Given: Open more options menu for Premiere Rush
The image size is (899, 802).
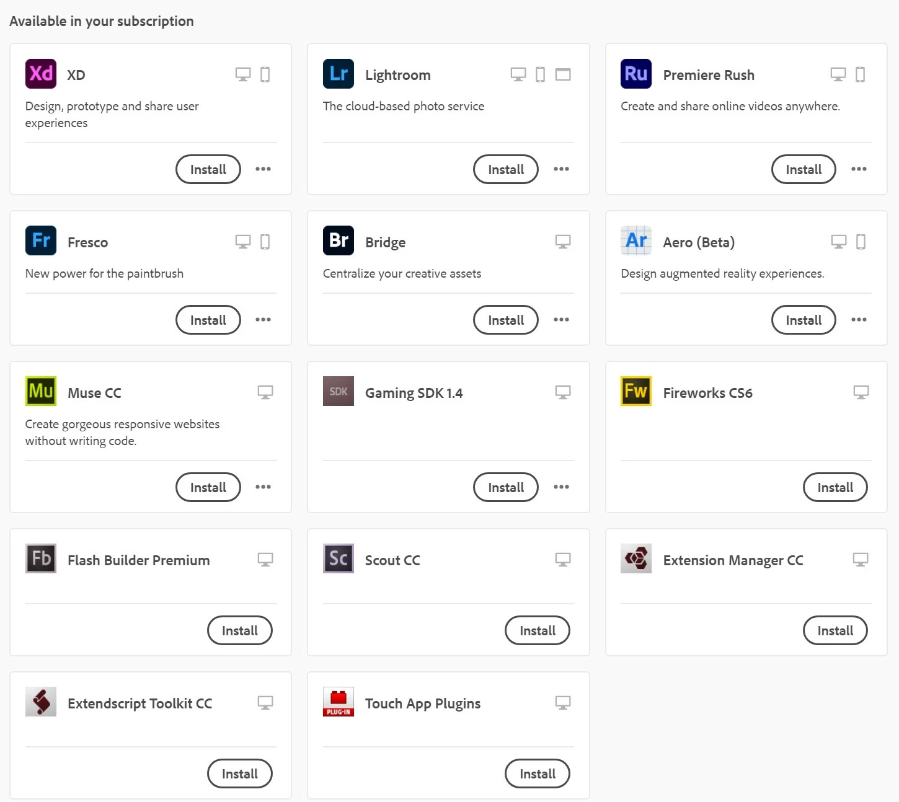Looking at the screenshot, I should point(859,169).
